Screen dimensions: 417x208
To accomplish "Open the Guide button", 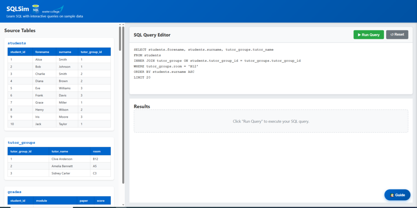I will 397,195.
